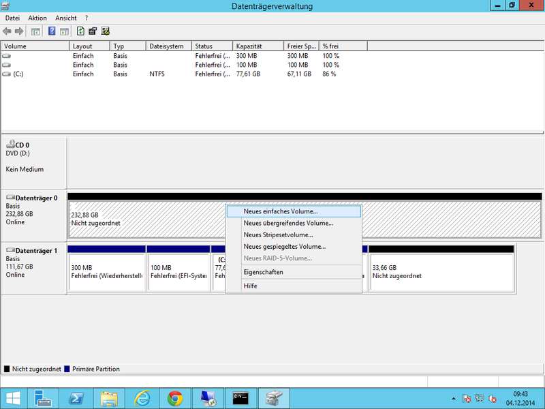Click the back arrow in toolbar
The image size is (545, 409).
pyautogui.click(x=7, y=31)
